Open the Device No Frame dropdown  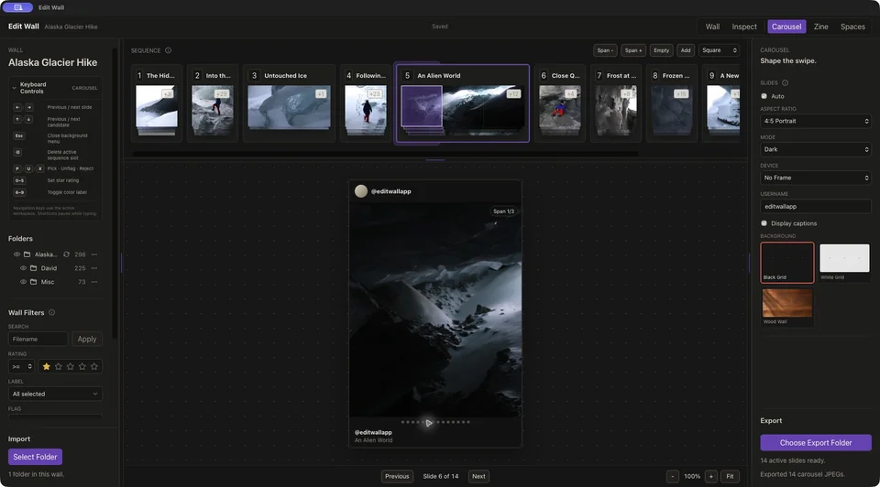coord(816,178)
